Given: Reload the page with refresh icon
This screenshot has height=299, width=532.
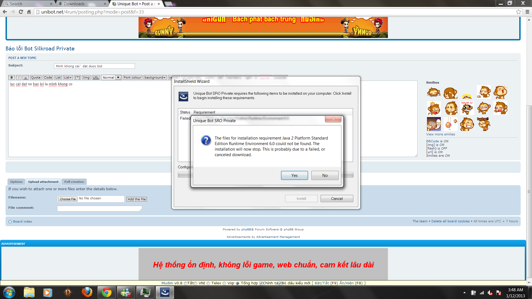Looking at the screenshot, I should (21, 12).
